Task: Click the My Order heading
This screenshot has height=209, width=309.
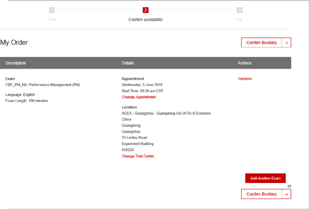Action: click(14, 43)
